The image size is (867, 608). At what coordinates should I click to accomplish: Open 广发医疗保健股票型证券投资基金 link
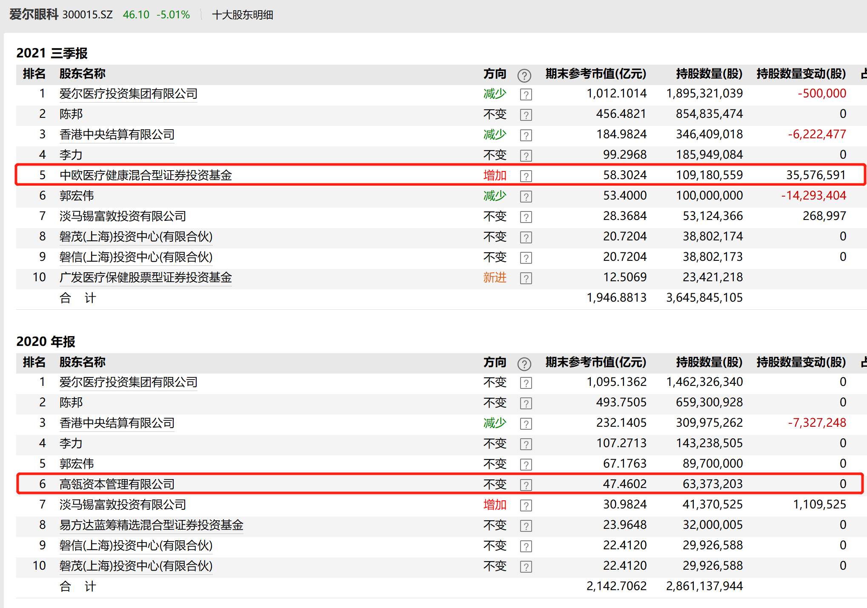tap(146, 277)
